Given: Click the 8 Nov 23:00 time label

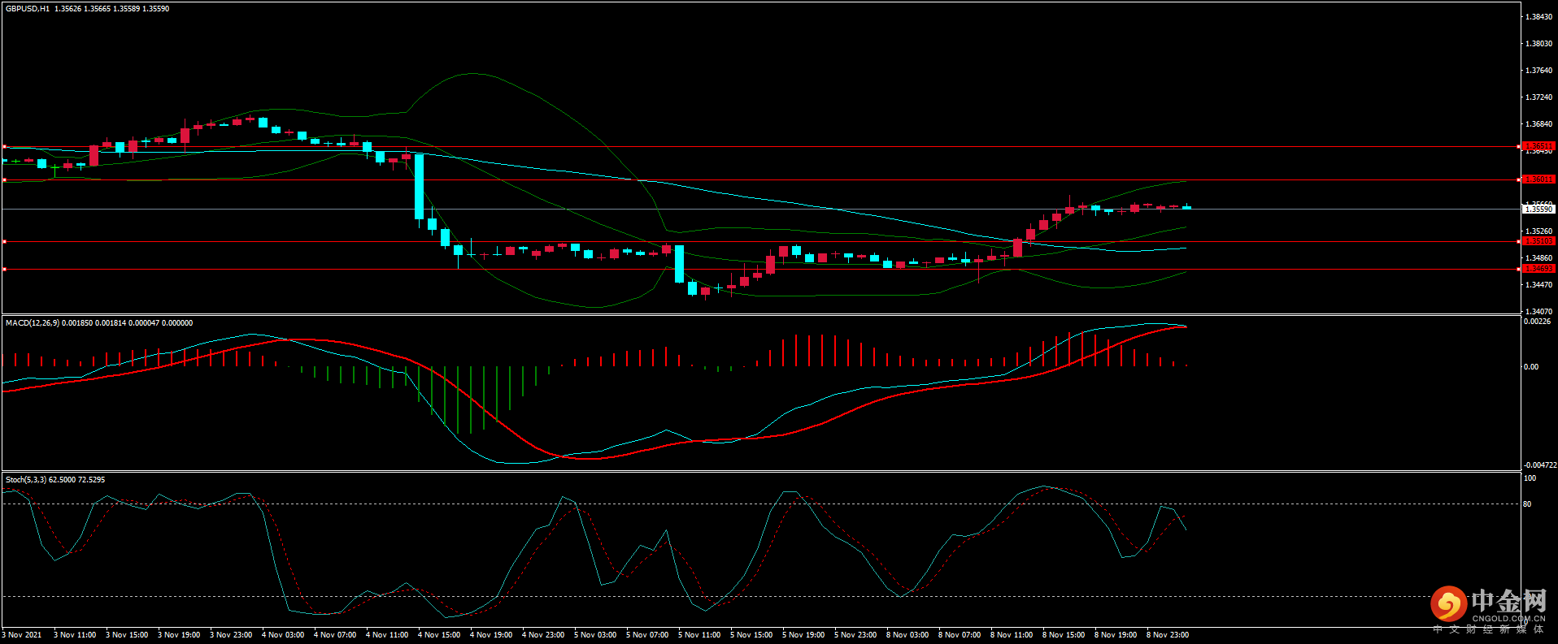Looking at the screenshot, I should [x=1168, y=635].
